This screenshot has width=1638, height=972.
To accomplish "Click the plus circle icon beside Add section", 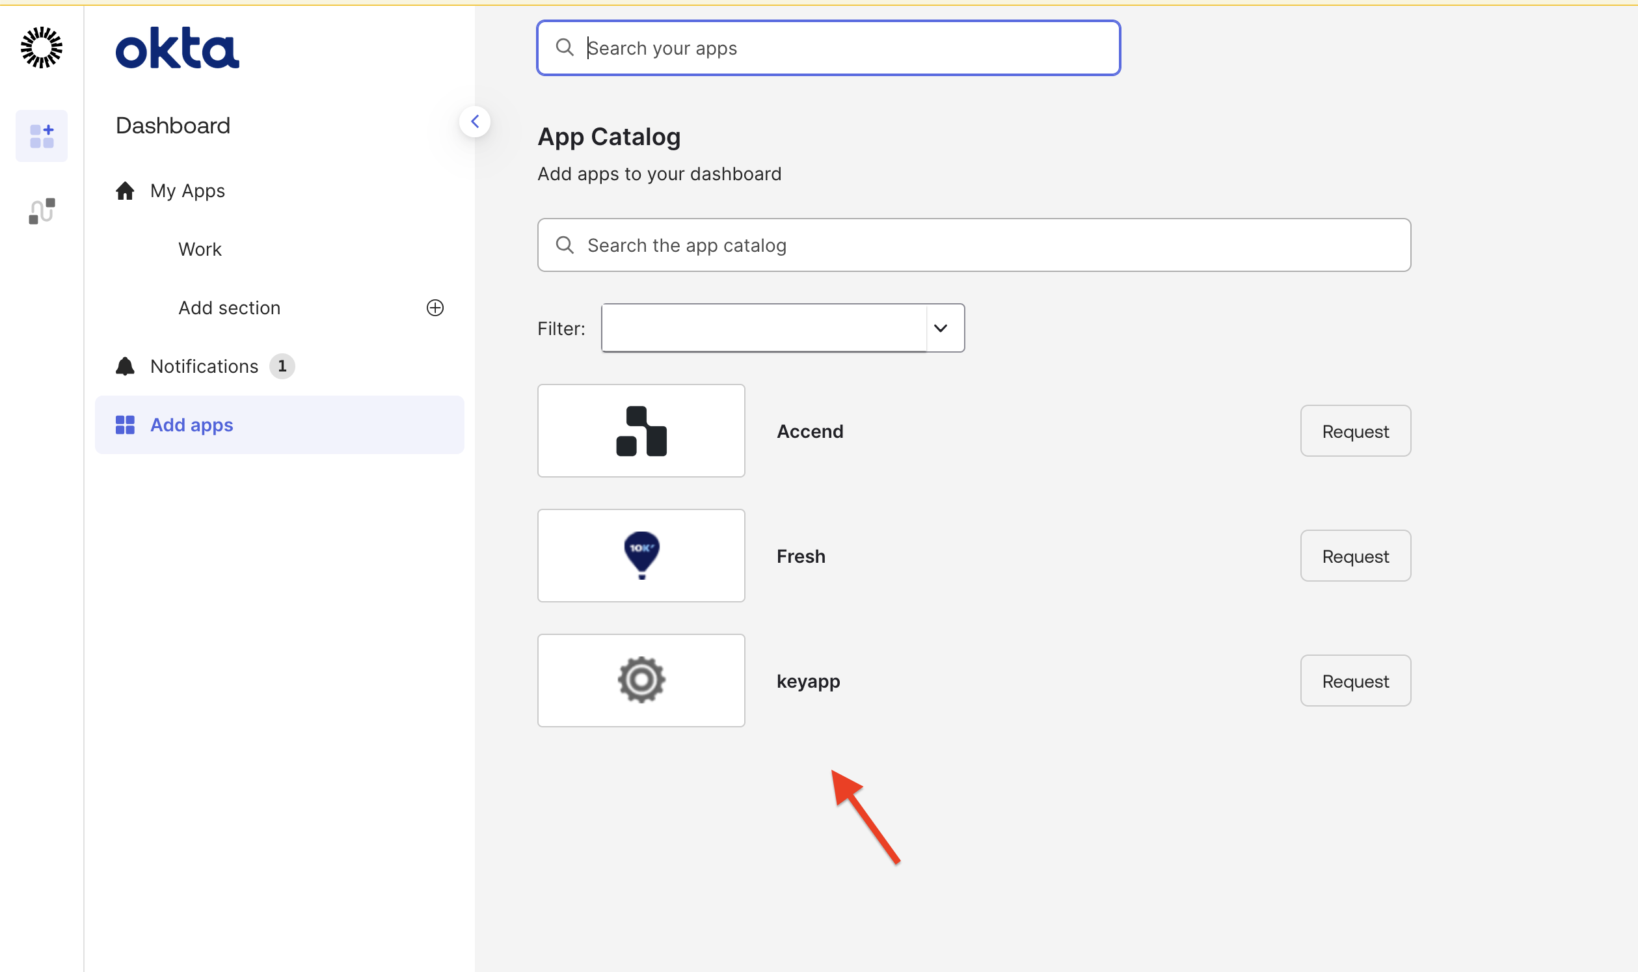I will [435, 307].
